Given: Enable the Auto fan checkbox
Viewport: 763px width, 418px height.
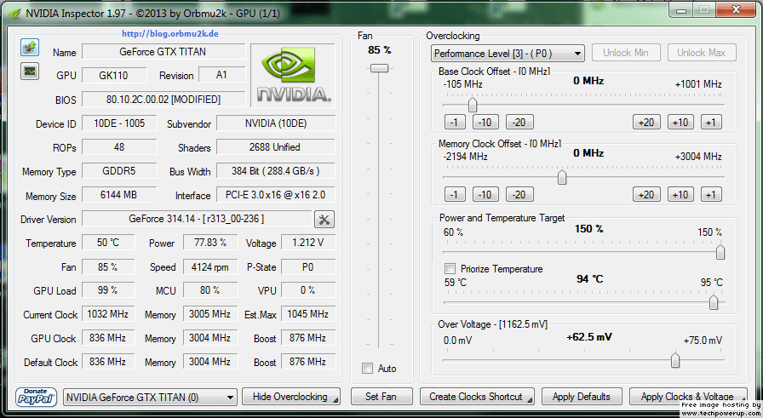Looking at the screenshot, I should pos(367,369).
